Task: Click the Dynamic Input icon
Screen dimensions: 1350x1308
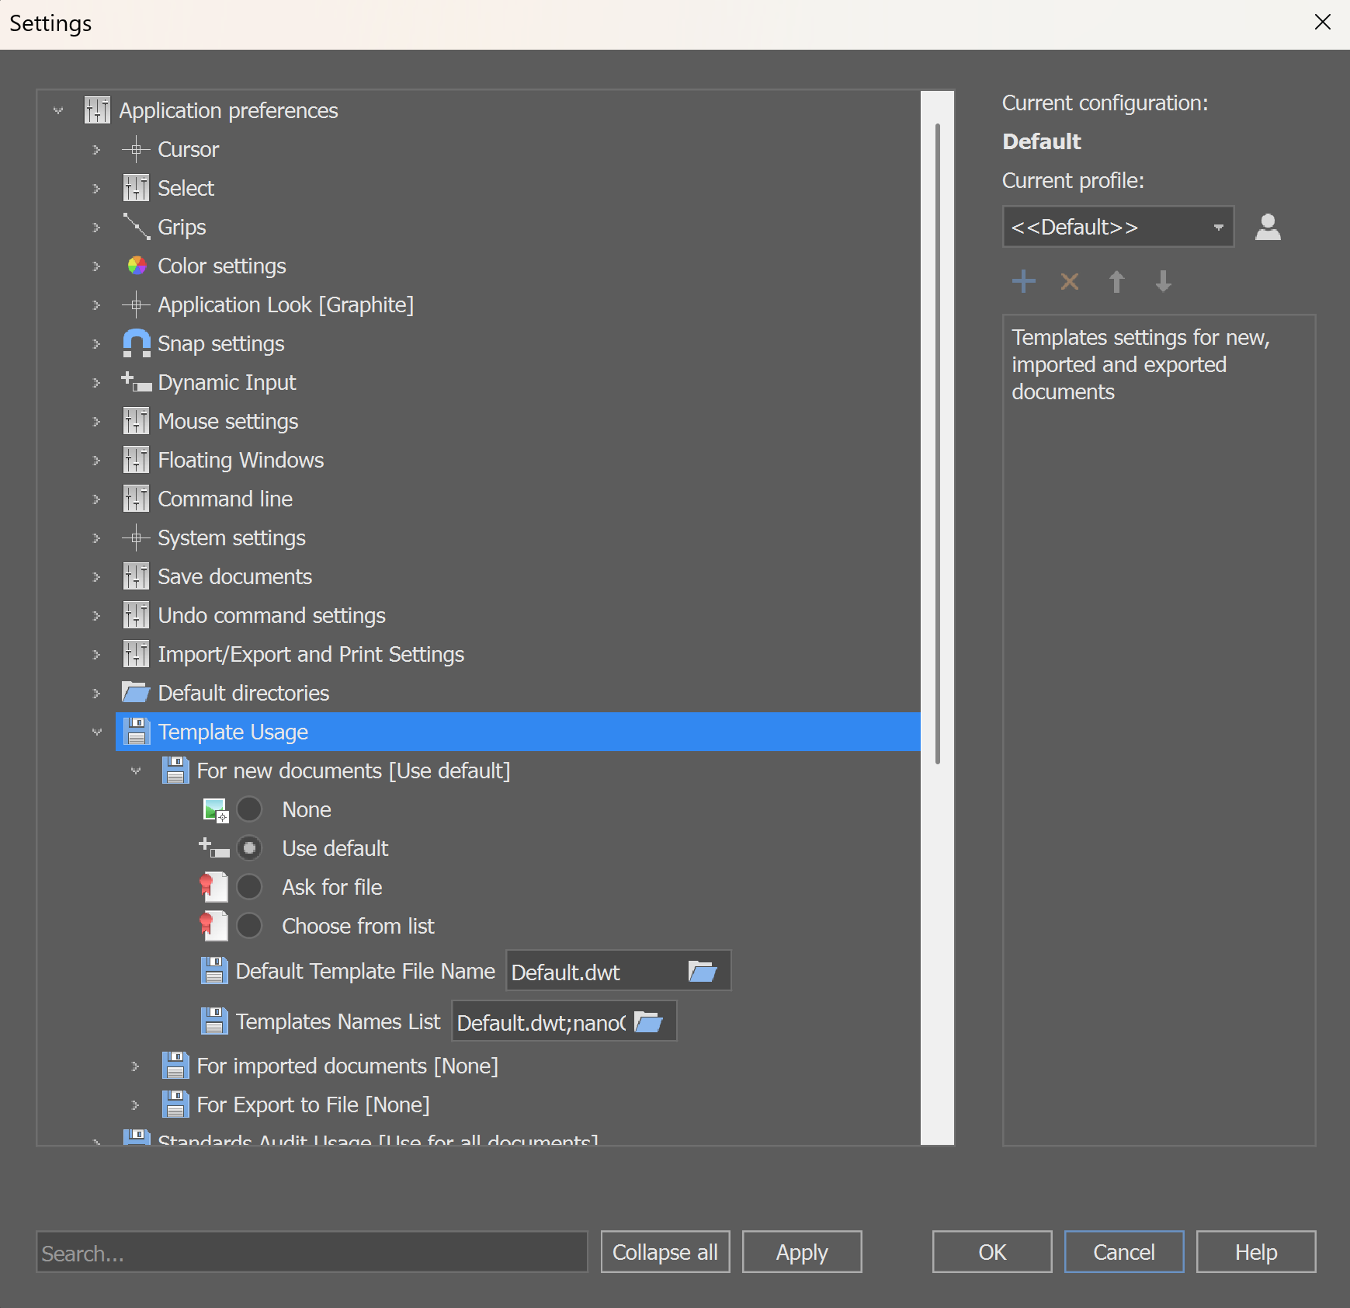Action: click(137, 382)
